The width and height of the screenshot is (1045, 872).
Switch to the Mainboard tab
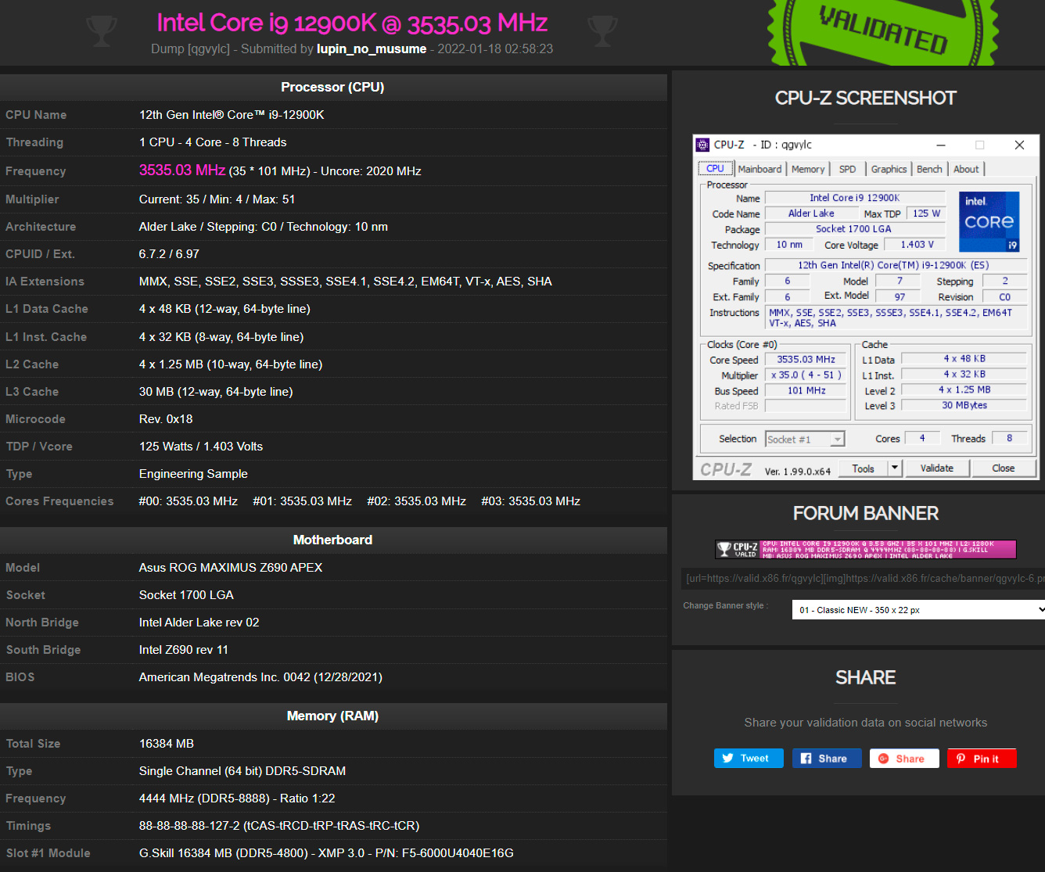tap(760, 169)
